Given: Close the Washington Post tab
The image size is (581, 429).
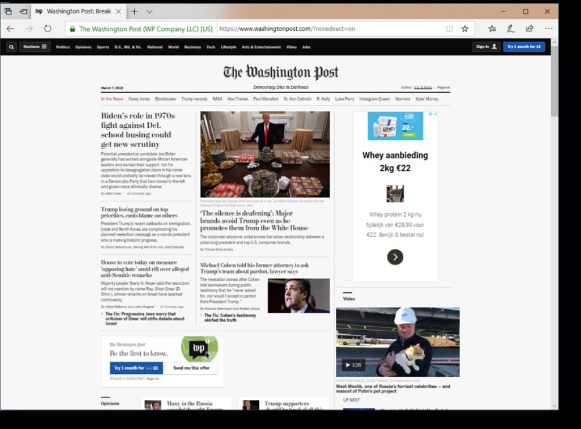Looking at the screenshot, I should tap(119, 12).
